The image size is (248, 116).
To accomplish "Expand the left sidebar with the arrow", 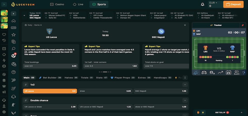I will [x=4, y=4].
